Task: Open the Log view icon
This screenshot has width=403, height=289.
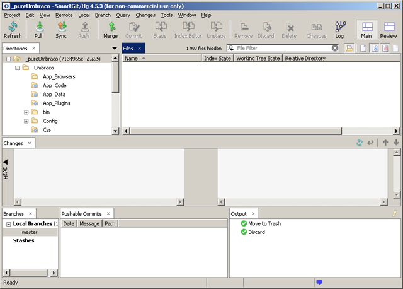Action: (x=340, y=27)
